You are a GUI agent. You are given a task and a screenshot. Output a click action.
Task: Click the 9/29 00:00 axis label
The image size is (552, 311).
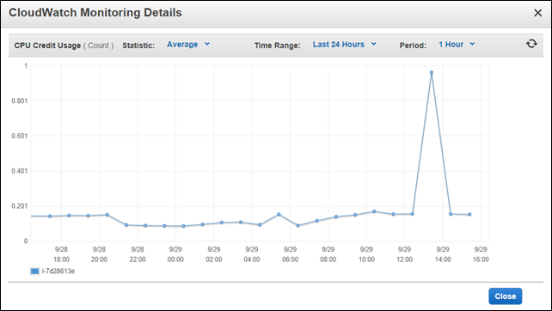175,254
